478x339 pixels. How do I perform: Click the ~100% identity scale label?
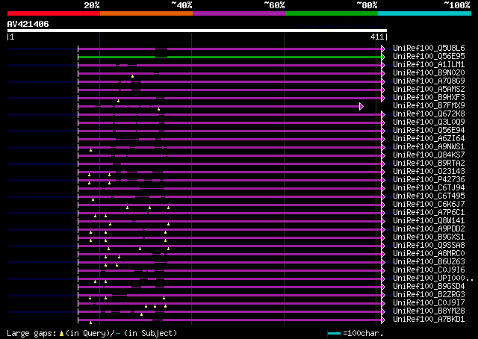coord(457,5)
